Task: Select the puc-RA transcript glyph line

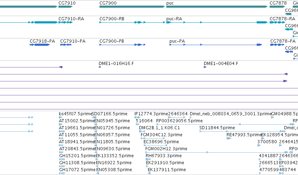Action: click(217, 22)
